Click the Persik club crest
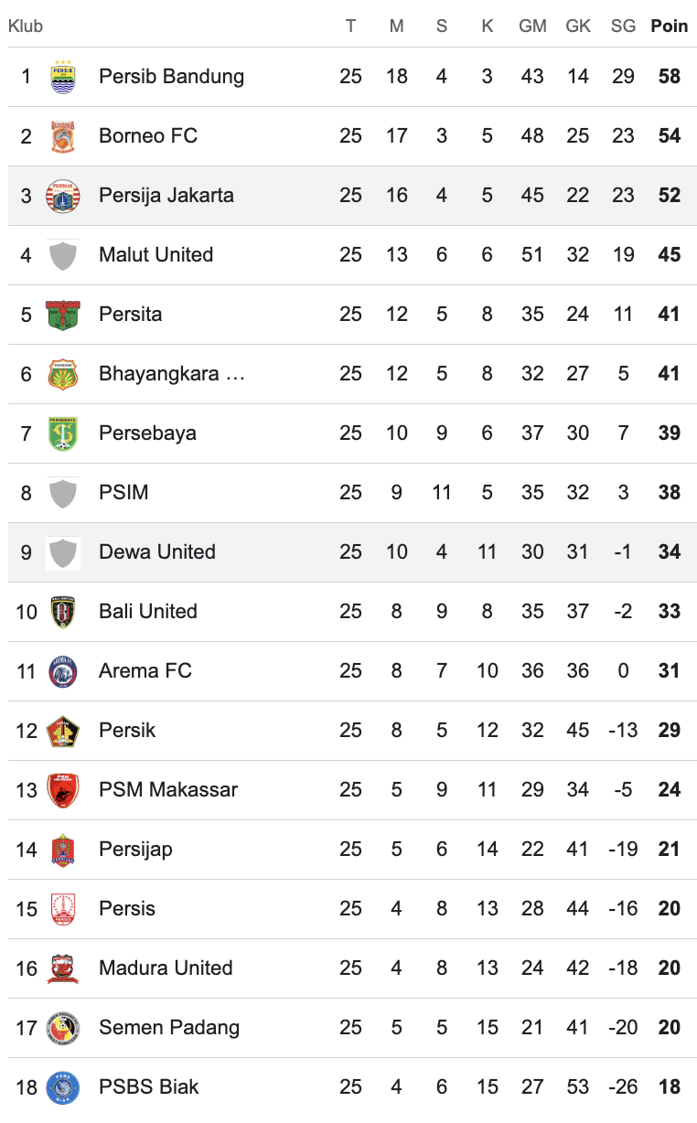Viewport: 697px width, 1123px height. click(63, 731)
